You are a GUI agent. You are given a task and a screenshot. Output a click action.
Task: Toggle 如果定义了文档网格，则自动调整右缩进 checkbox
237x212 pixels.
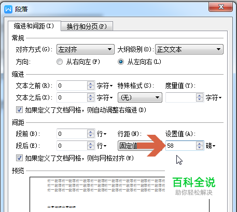pyautogui.click(x=19, y=110)
